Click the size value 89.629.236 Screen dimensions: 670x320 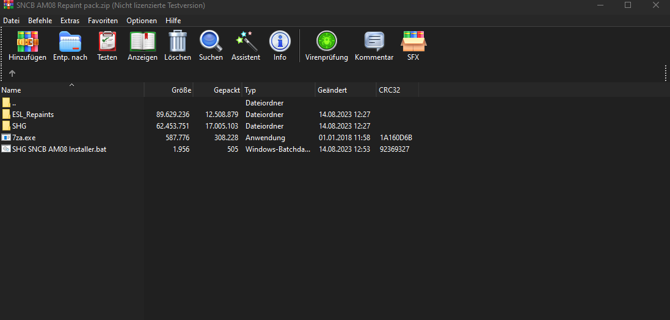point(173,115)
